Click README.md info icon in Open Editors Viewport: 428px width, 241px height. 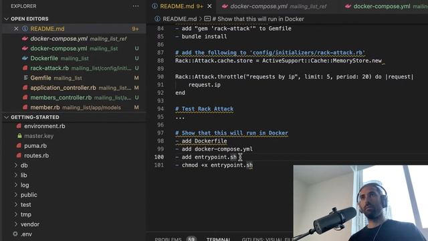point(25,29)
